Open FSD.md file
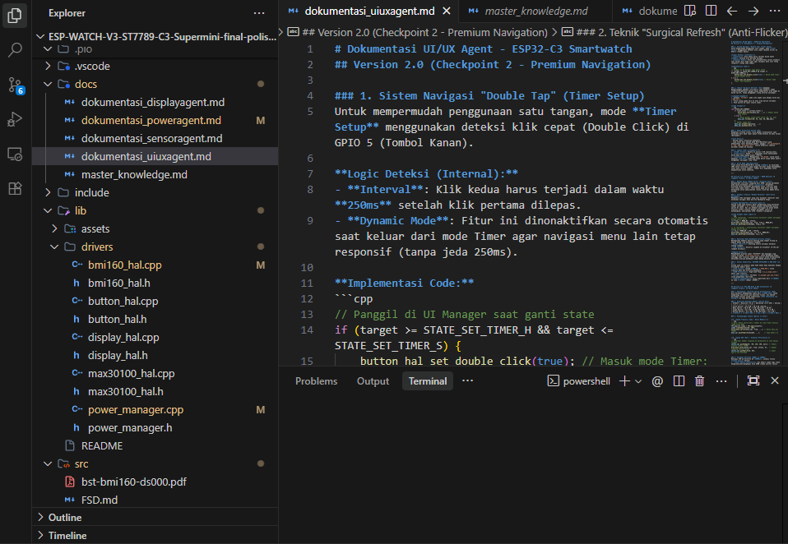This screenshot has height=544, width=788. coord(155,500)
